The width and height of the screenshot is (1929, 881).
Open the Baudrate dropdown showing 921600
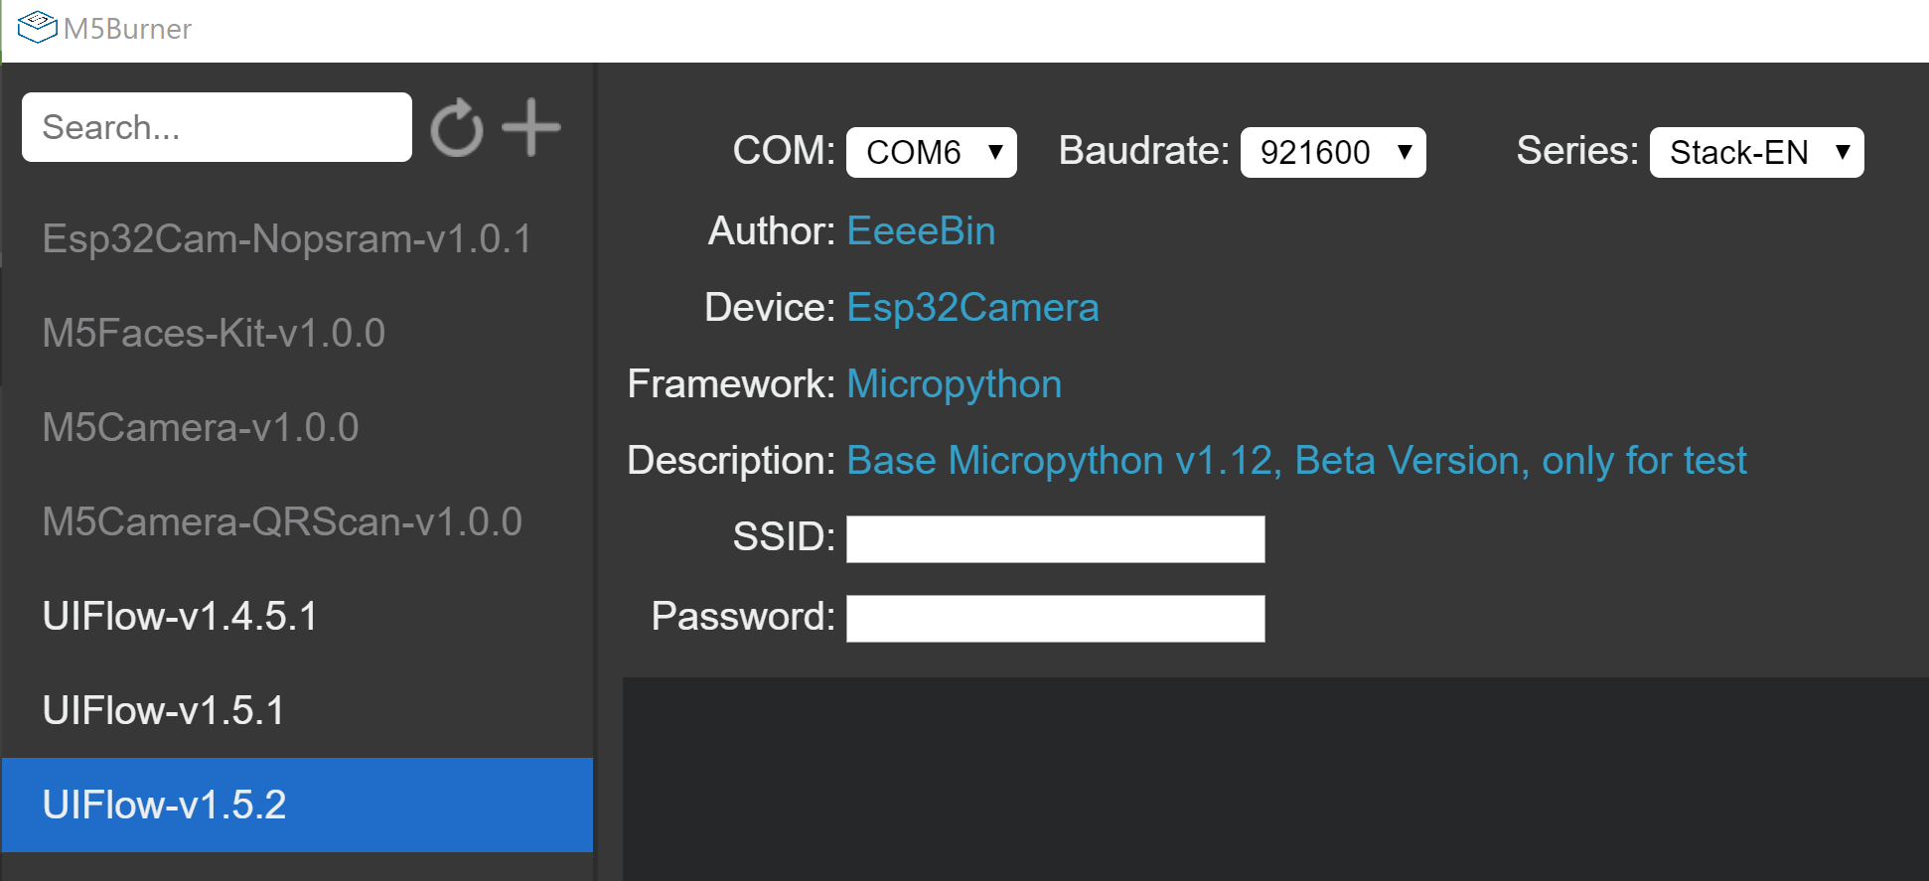(1333, 152)
